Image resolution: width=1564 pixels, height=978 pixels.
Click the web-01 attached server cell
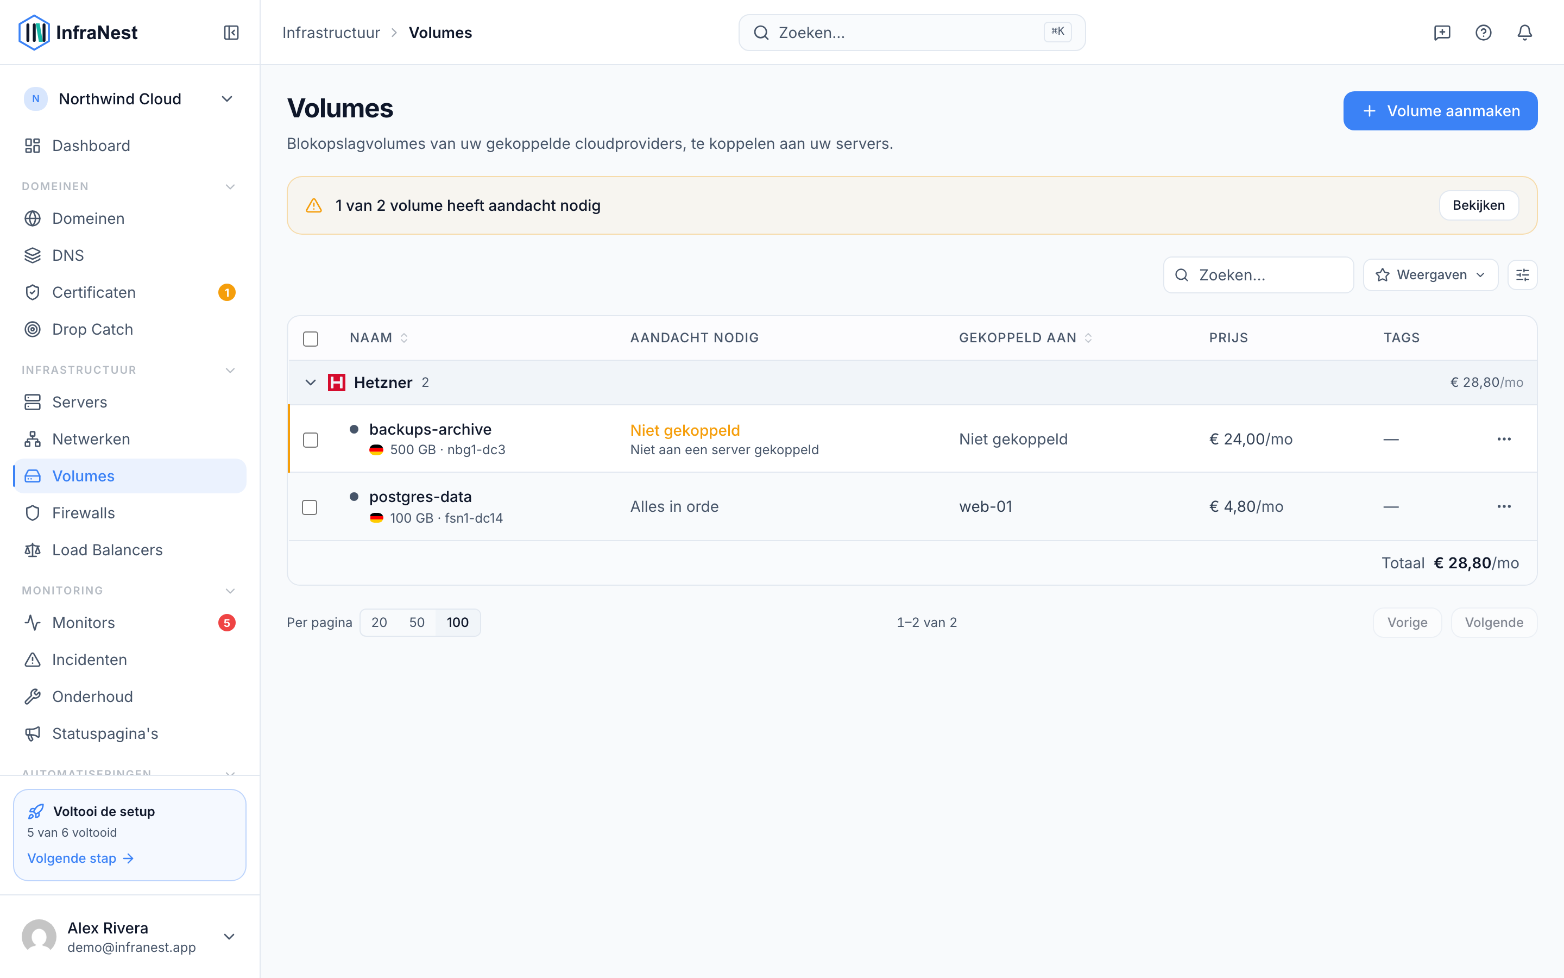(986, 506)
